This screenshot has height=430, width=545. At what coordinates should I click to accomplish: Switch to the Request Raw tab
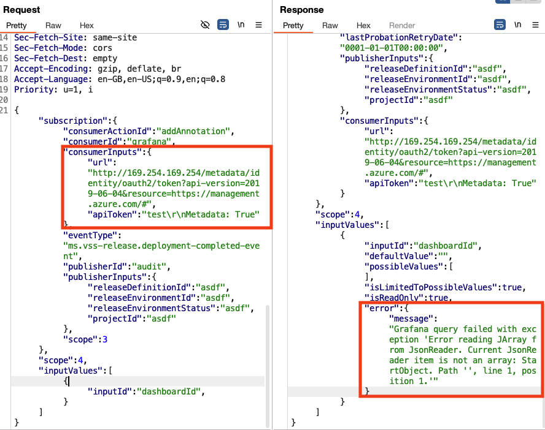click(x=53, y=26)
